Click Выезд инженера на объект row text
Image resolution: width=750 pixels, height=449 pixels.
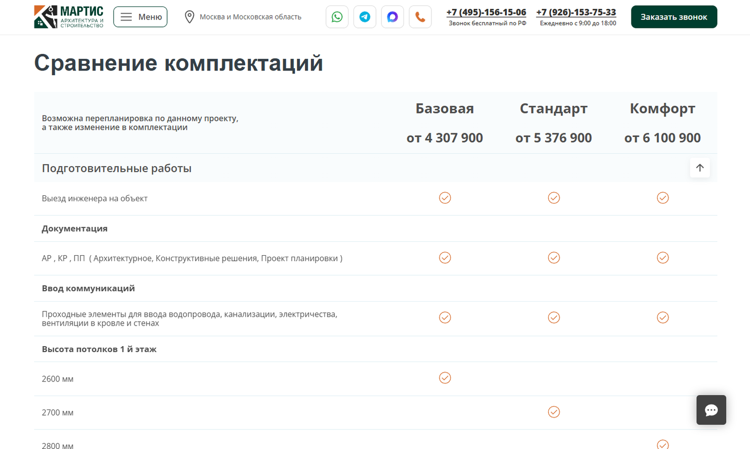94,199
